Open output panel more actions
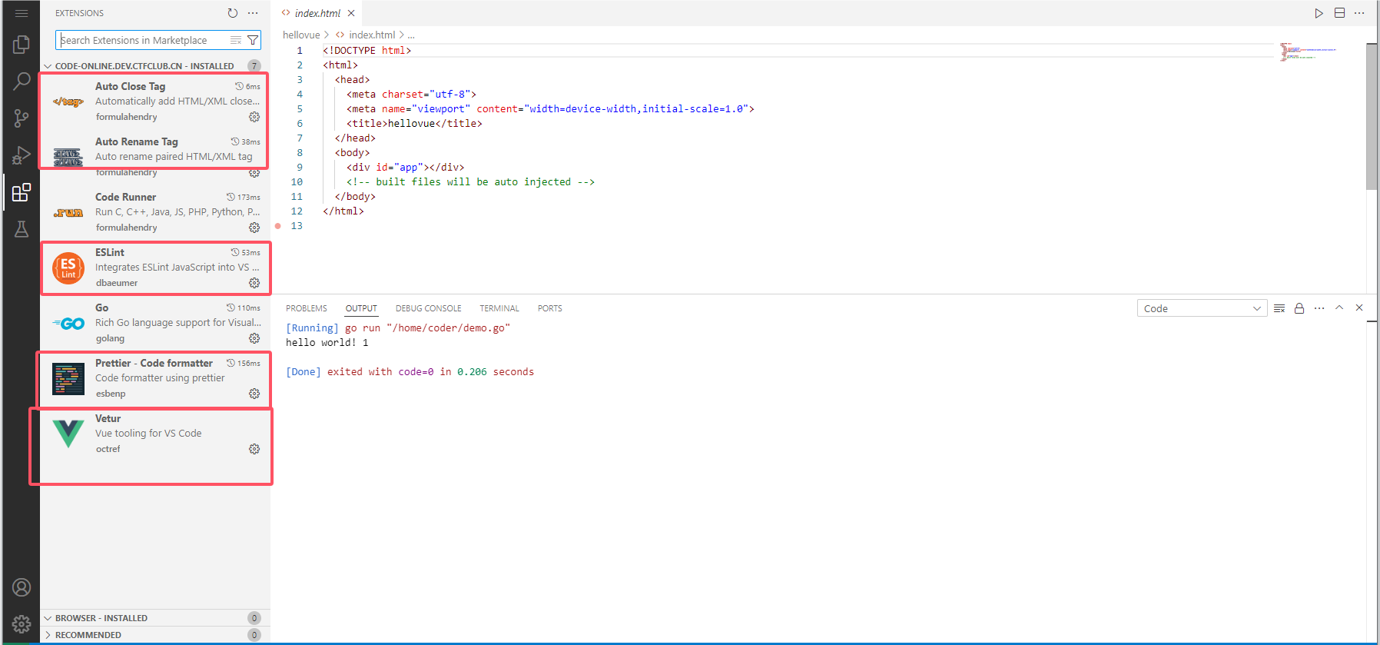Image resolution: width=1380 pixels, height=645 pixels. pyautogui.click(x=1319, y=308)
